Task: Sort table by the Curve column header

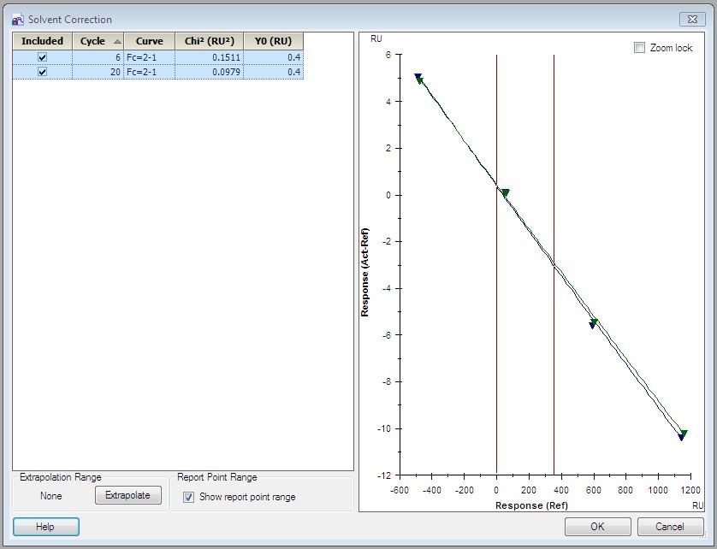Action: tap(149, 41)
